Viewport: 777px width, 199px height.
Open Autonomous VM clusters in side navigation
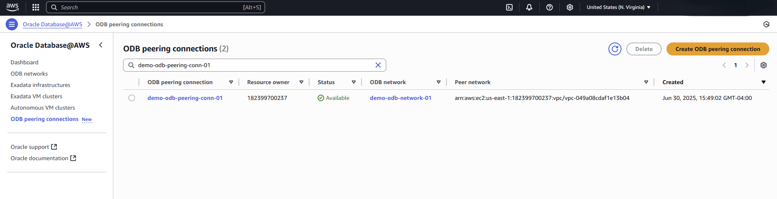[43, 108]
